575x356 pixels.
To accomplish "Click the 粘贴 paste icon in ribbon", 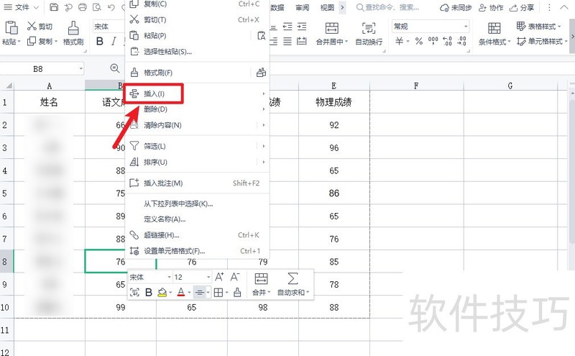I will (11, 27).
